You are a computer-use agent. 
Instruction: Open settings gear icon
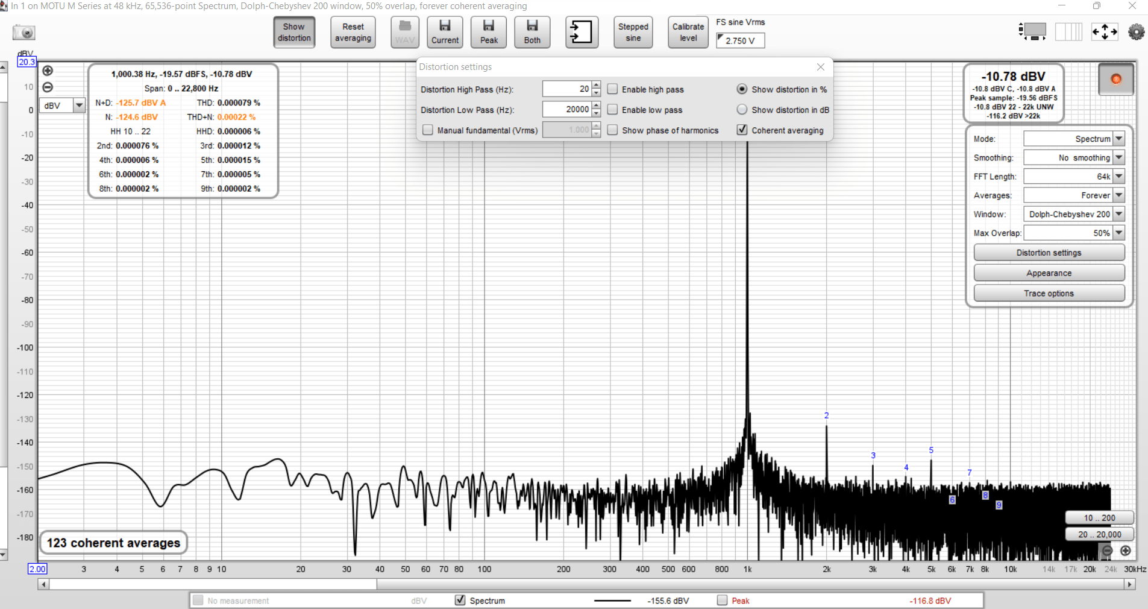[1136, 31]
